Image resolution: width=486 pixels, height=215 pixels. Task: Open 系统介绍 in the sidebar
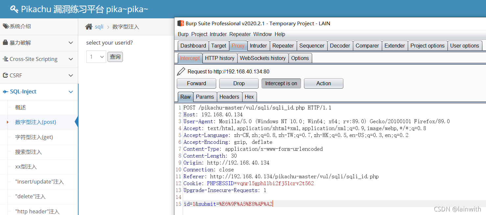pyautogui.click(x=39, y=26)
